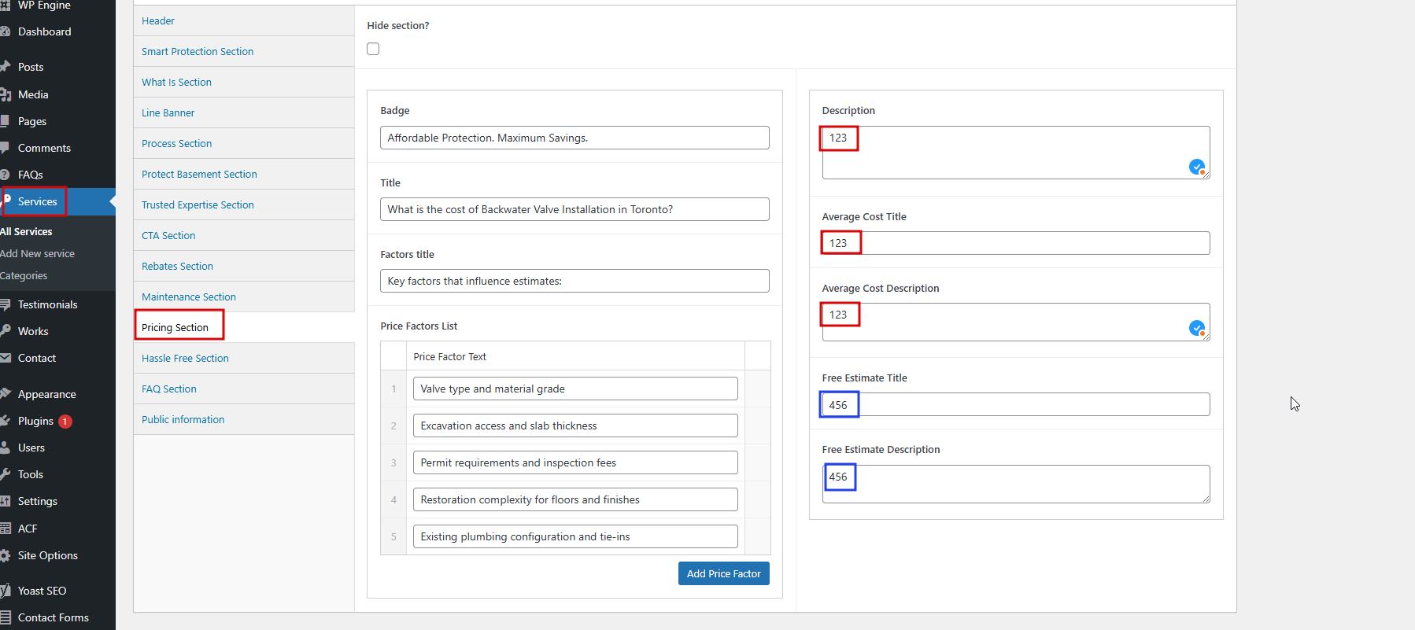1415x630 pixels.
Task: Click the Site Options gear icon
Action: click(5, 555)
